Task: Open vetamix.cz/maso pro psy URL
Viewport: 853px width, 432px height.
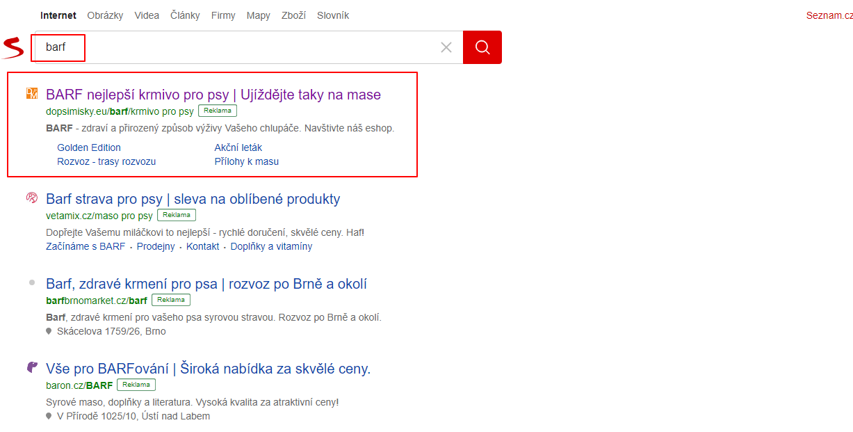Action: [x=99, y=216]
